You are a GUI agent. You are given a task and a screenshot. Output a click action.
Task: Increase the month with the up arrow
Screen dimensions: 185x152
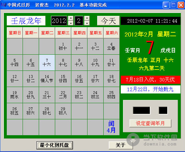click(87, 18)
